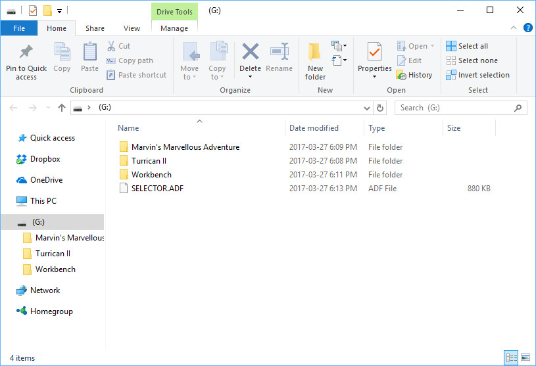The height and width of the screenshot is (366, 536).
Task: Click quick access Properties checkmark icon
Action: coord(32,11)
